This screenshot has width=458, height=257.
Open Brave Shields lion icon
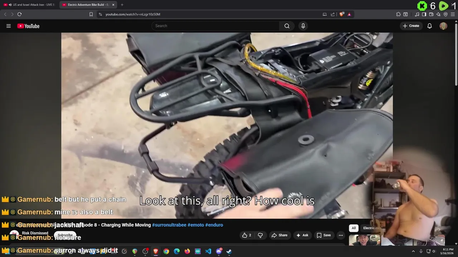coord(341,14)
